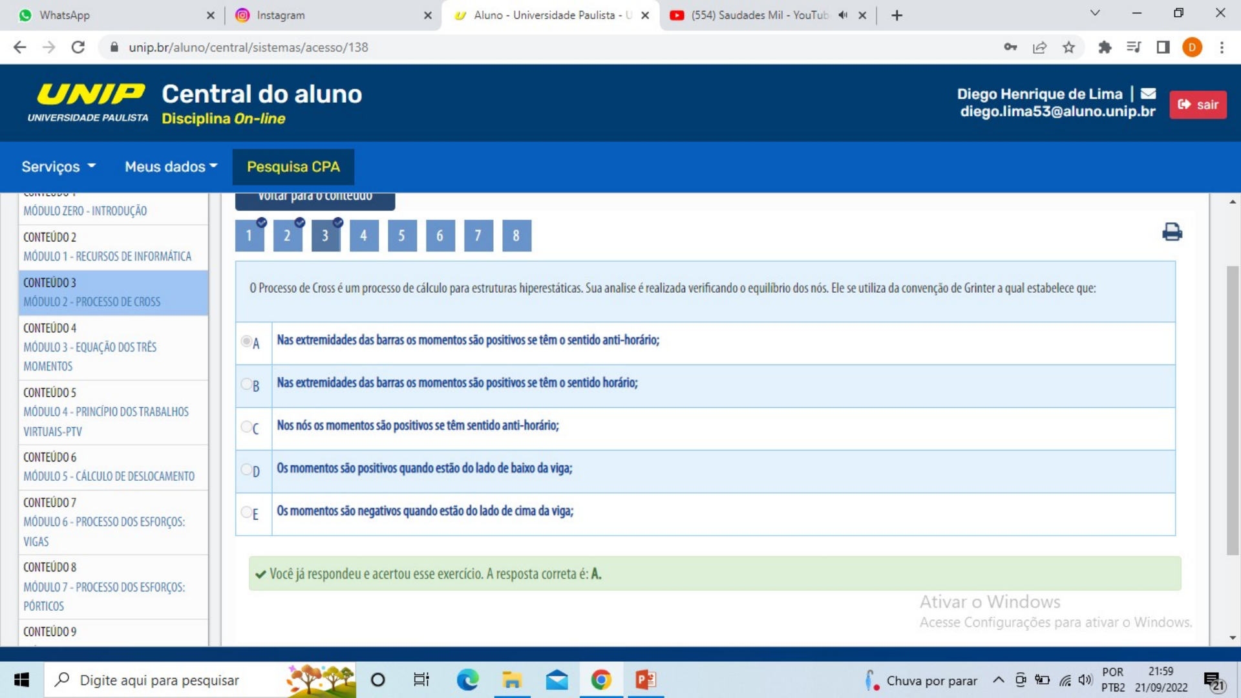Select radio button for answer C
Screen dimensions: 1241x698
[246, 427]
